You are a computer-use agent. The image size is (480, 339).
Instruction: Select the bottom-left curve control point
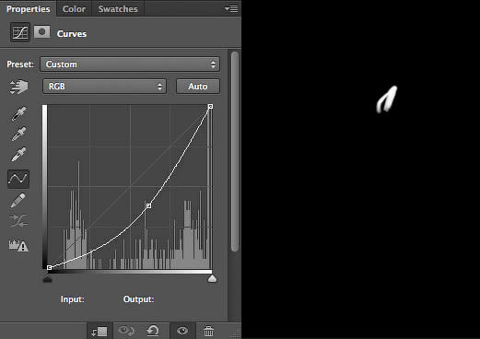[x=49, y=268]
